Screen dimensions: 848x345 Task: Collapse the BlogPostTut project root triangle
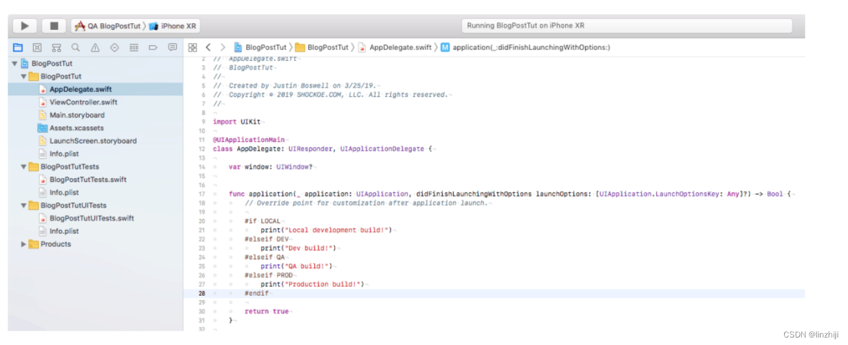click(x=15, y=64)
